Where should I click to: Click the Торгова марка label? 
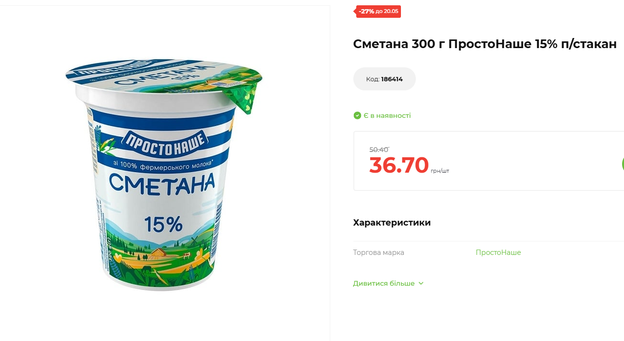pos(378,253)
